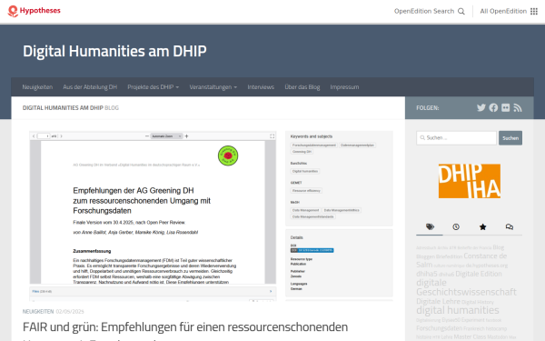
Task: Select the 'digital humanities' tag
Action: [458, 310]
